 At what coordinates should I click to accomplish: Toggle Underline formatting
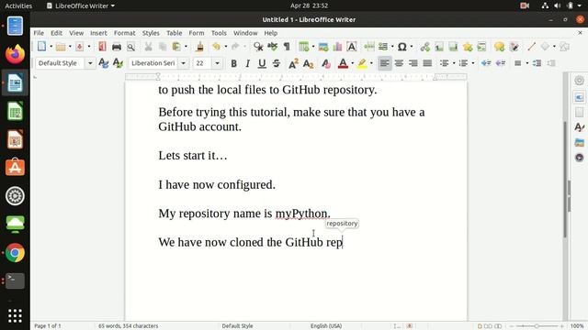262,63
